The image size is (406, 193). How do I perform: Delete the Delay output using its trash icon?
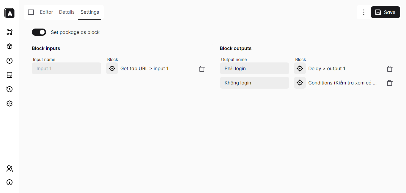(x=390, y=68)
